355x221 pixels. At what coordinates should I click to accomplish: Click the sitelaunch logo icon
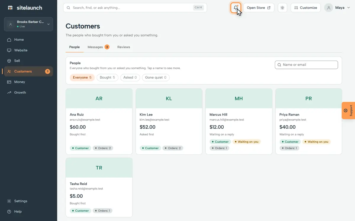(10, 8)
